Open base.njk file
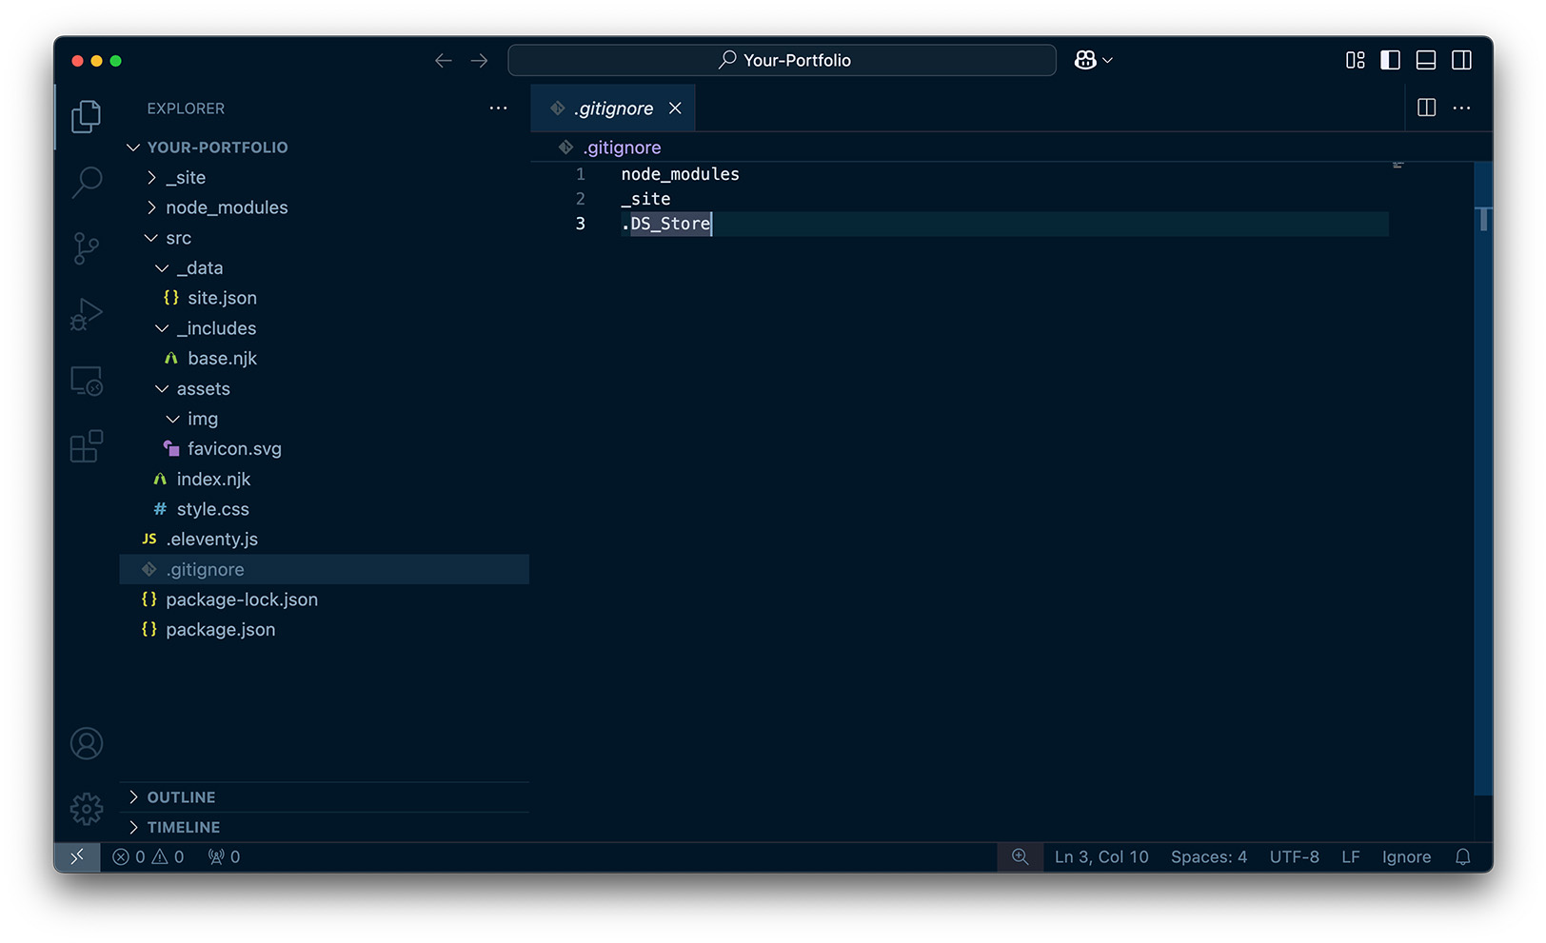The image size is (1546, 943). [324, 359]
